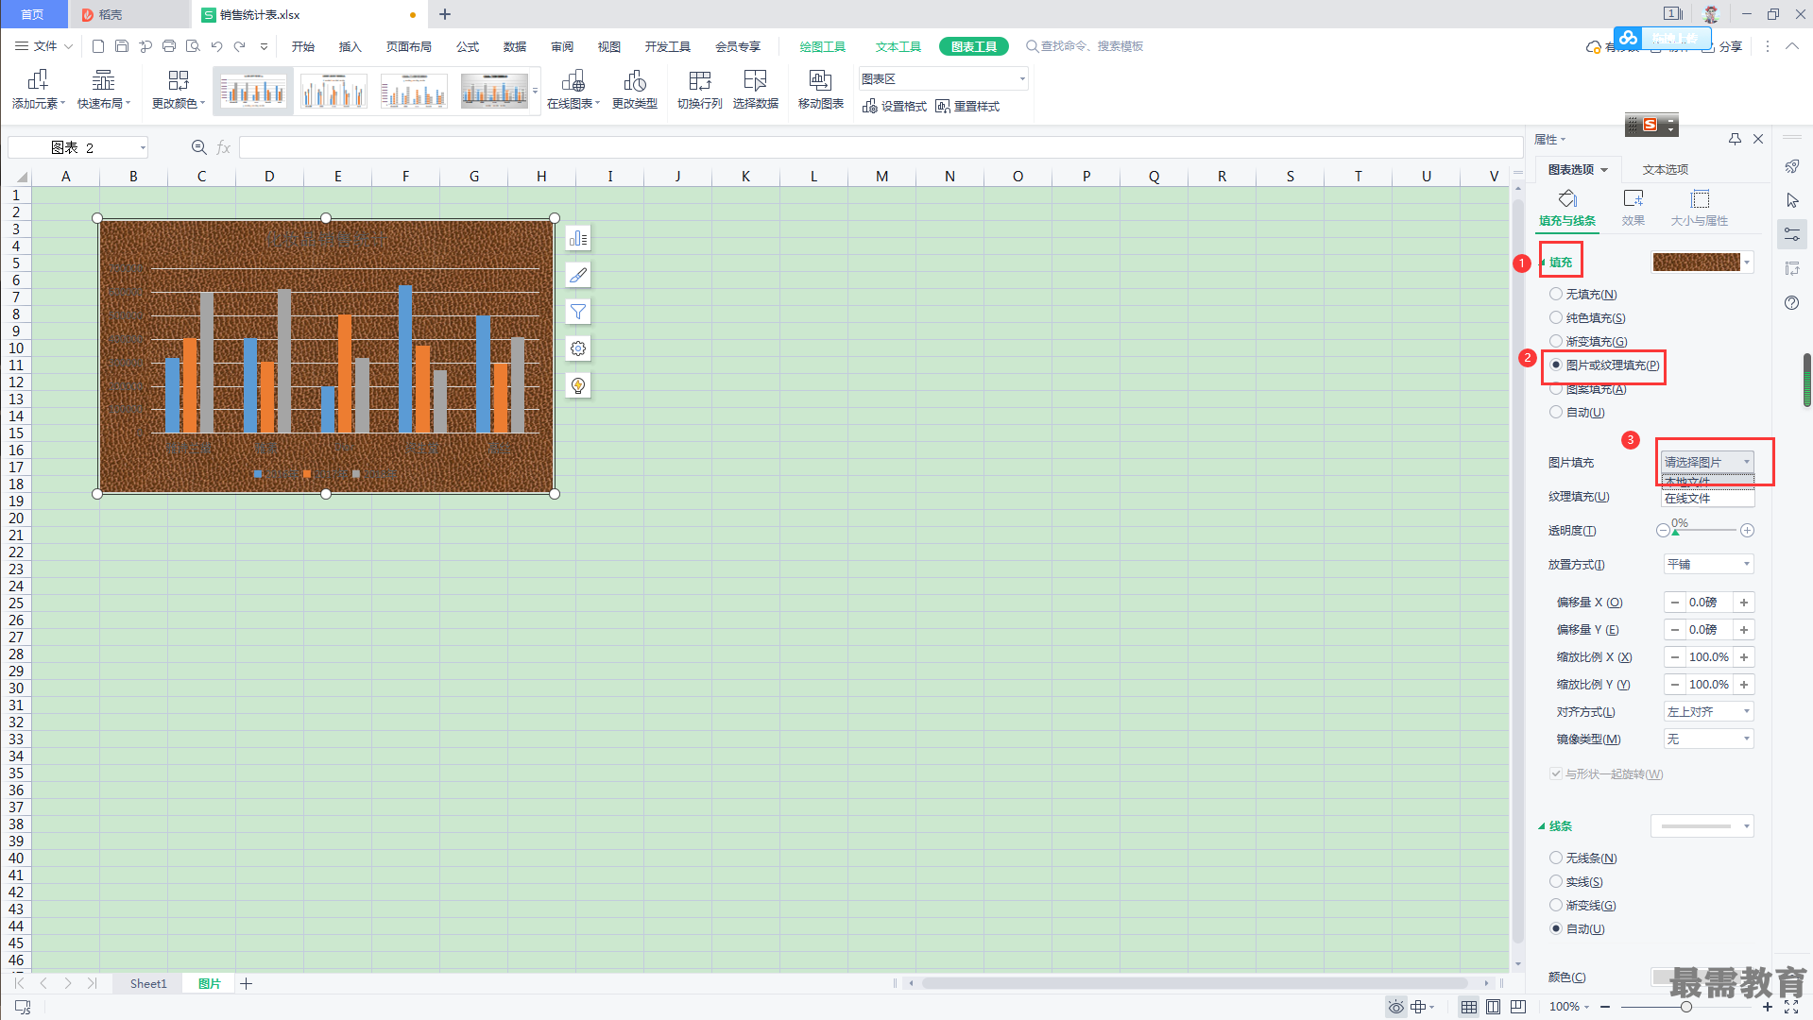Open the Name Box dropdown arrow
This screenshot has height=1020, width=1813.
(x=143, y=148)
